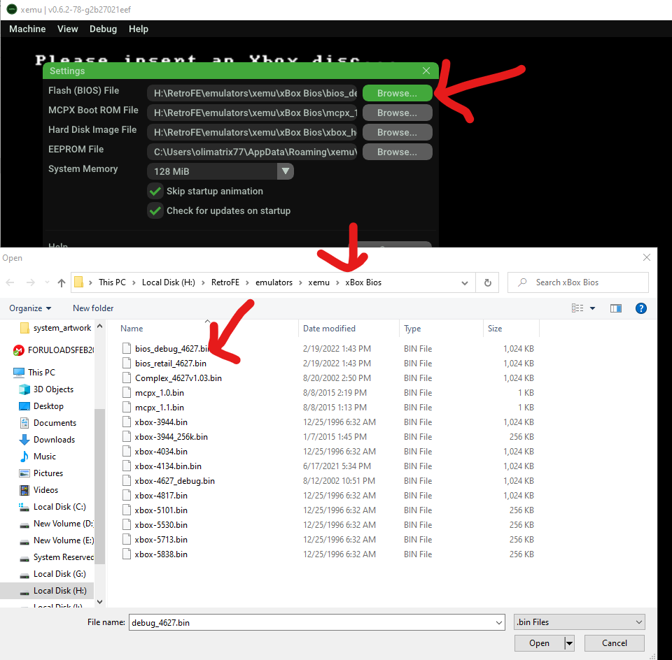
Task: Select mcpx_1.0.bin file
Action: [159, 392]
